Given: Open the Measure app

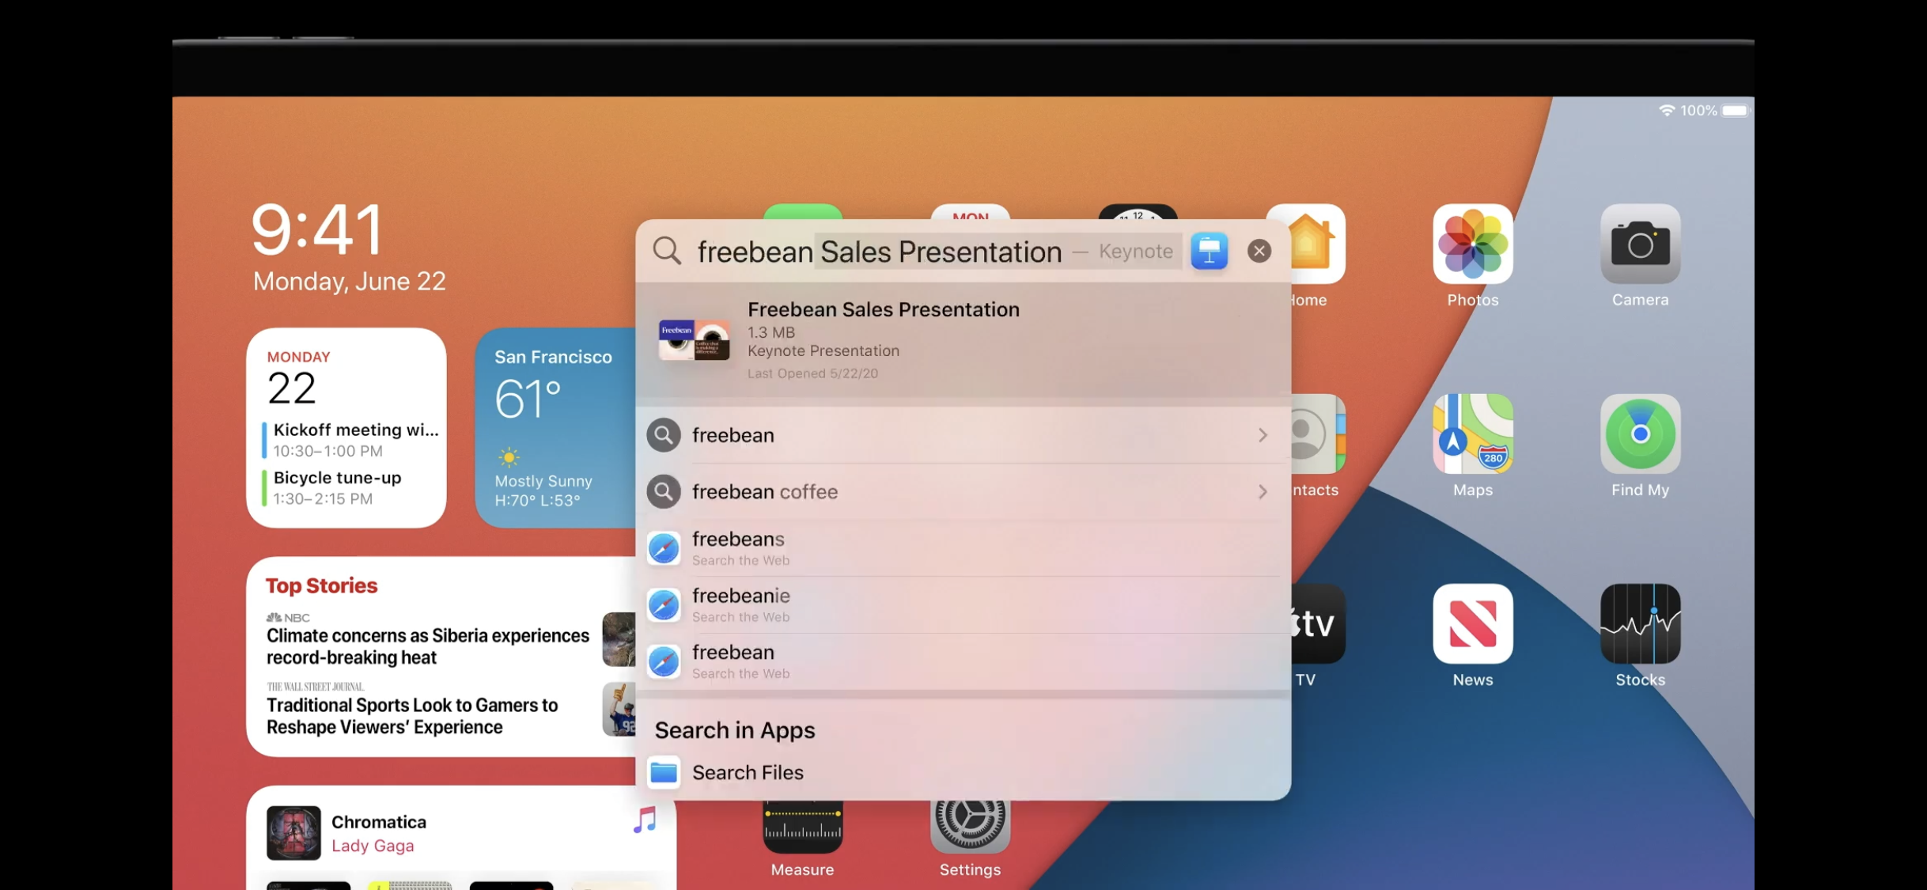Looking at the screenshot, I should (x=802, y=827).
